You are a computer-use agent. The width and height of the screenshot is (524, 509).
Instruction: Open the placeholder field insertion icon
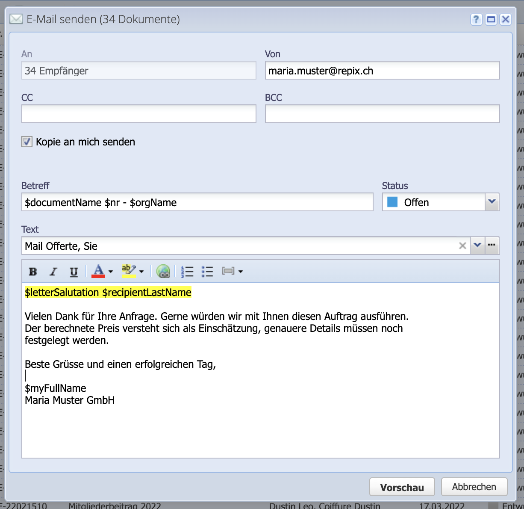[x=229, y=271]
